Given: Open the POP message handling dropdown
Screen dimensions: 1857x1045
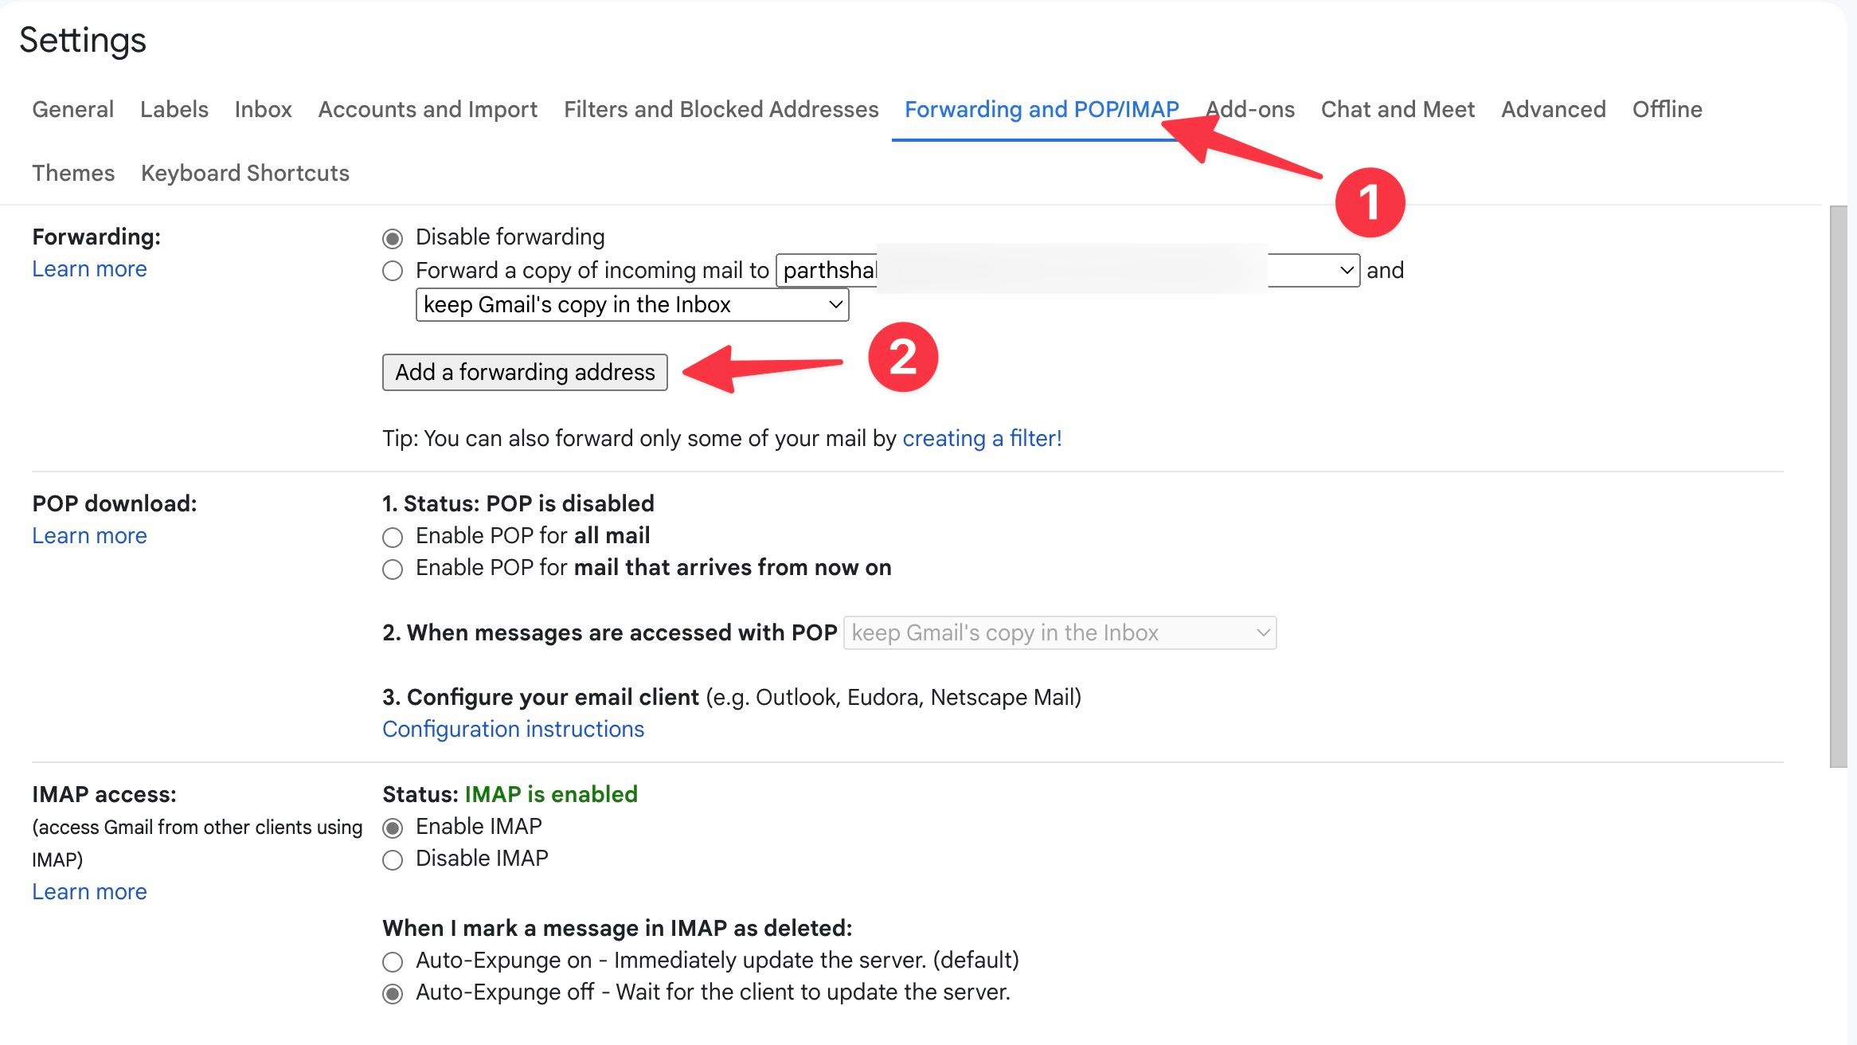Looking at the screenshot, I should point(1059,632).
